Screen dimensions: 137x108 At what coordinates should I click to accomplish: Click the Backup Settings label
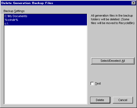(x=14, y=11)
